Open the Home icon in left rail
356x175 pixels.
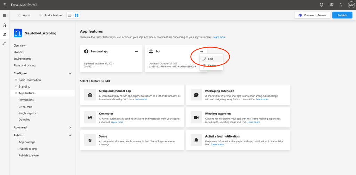coord(5,25)
